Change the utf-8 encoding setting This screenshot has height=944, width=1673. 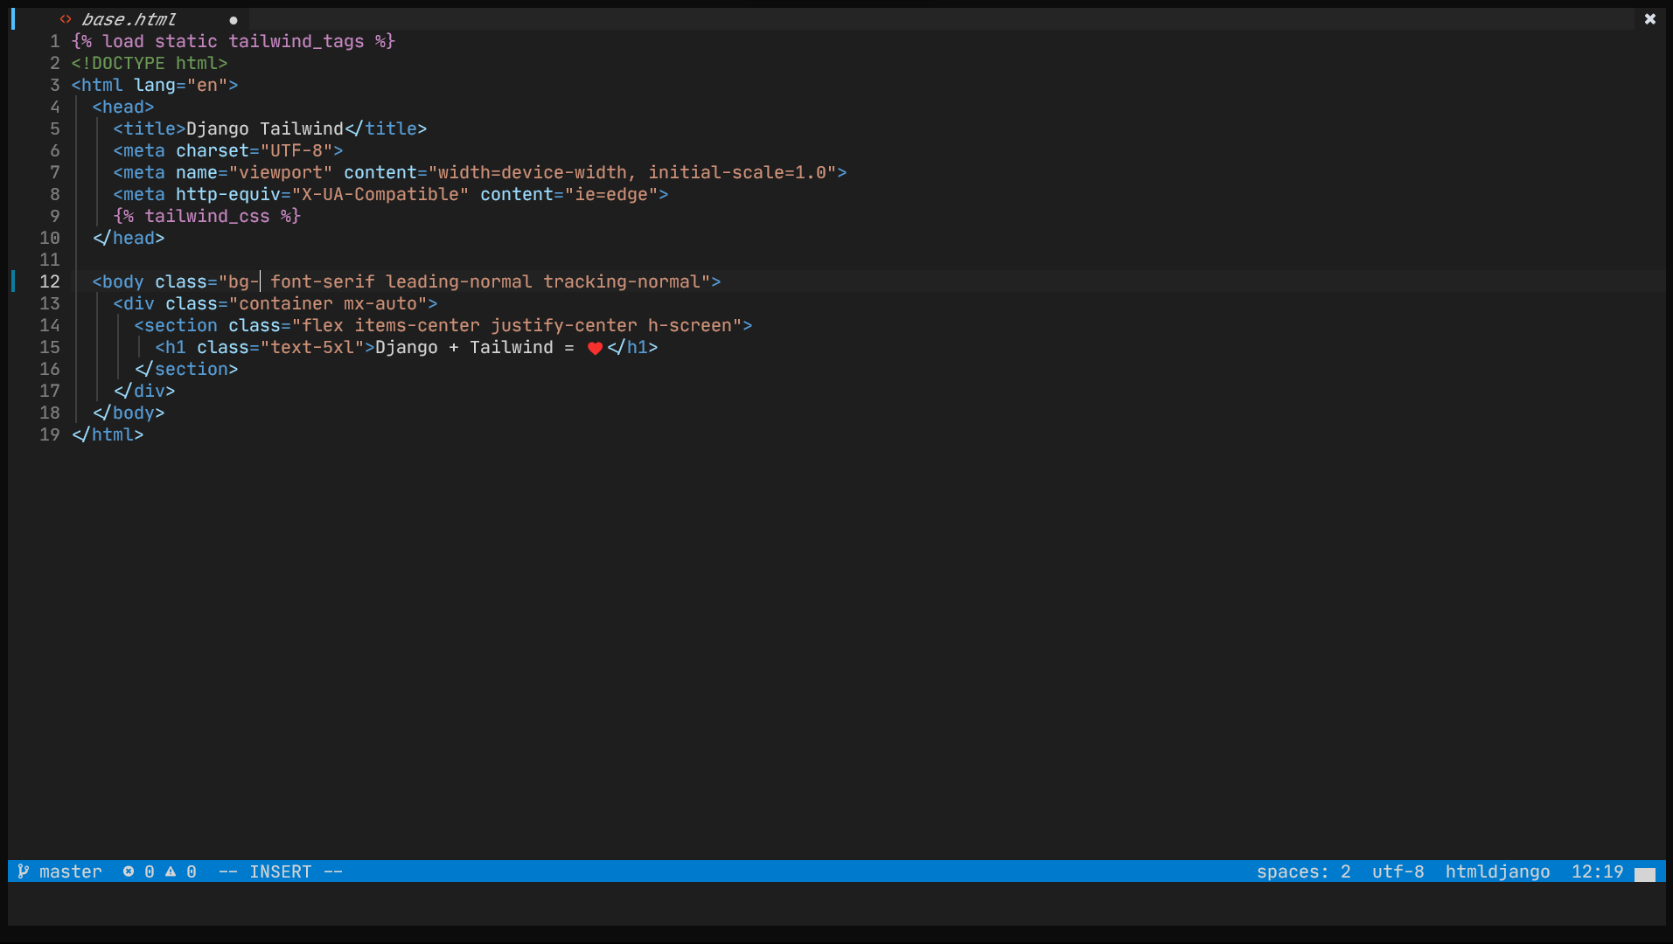click(x=1398, y=871)
